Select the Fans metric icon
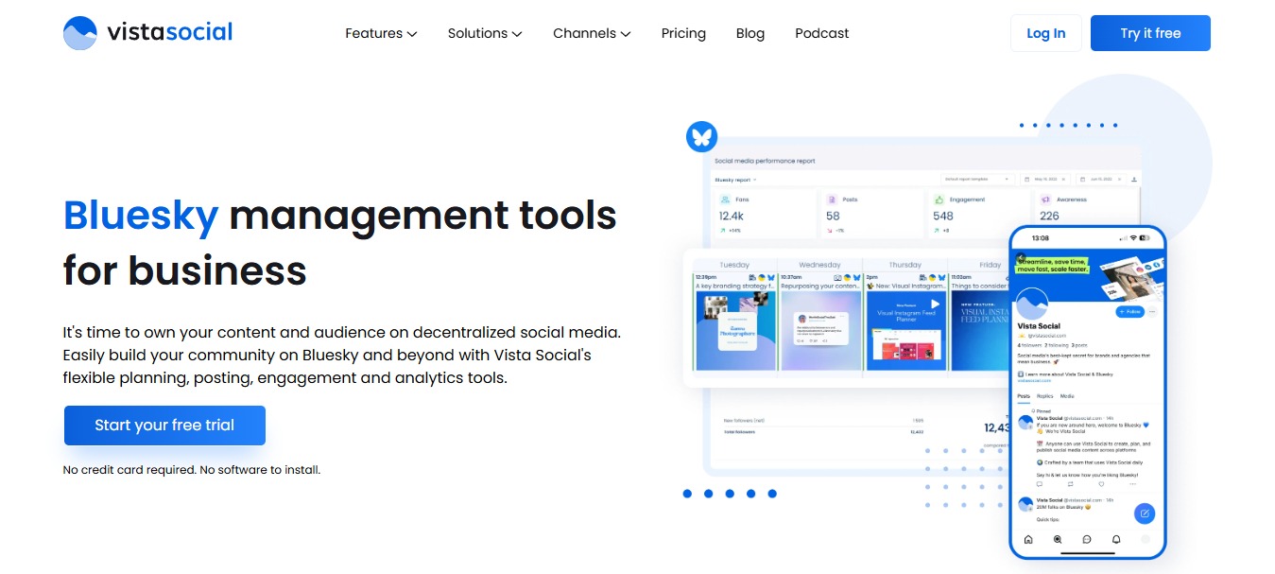Screen dimensions: 1275x574 point(724,200)
